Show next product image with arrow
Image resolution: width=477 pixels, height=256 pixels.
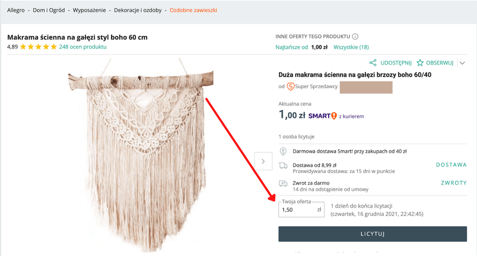(x=263, y=161)
